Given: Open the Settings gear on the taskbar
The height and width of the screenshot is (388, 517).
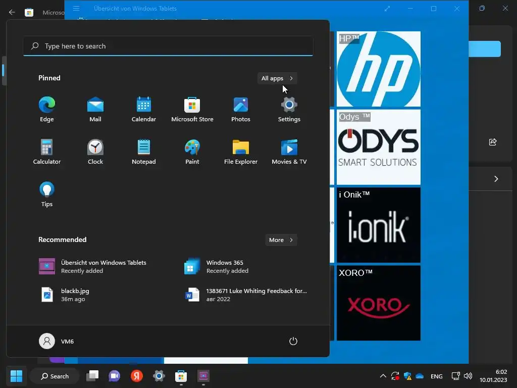Looking at the screenshot, I should coord(159,376).
